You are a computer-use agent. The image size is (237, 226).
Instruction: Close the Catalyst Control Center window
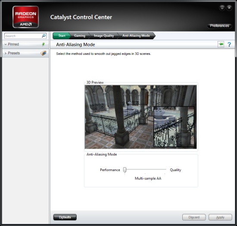point(229,8)
